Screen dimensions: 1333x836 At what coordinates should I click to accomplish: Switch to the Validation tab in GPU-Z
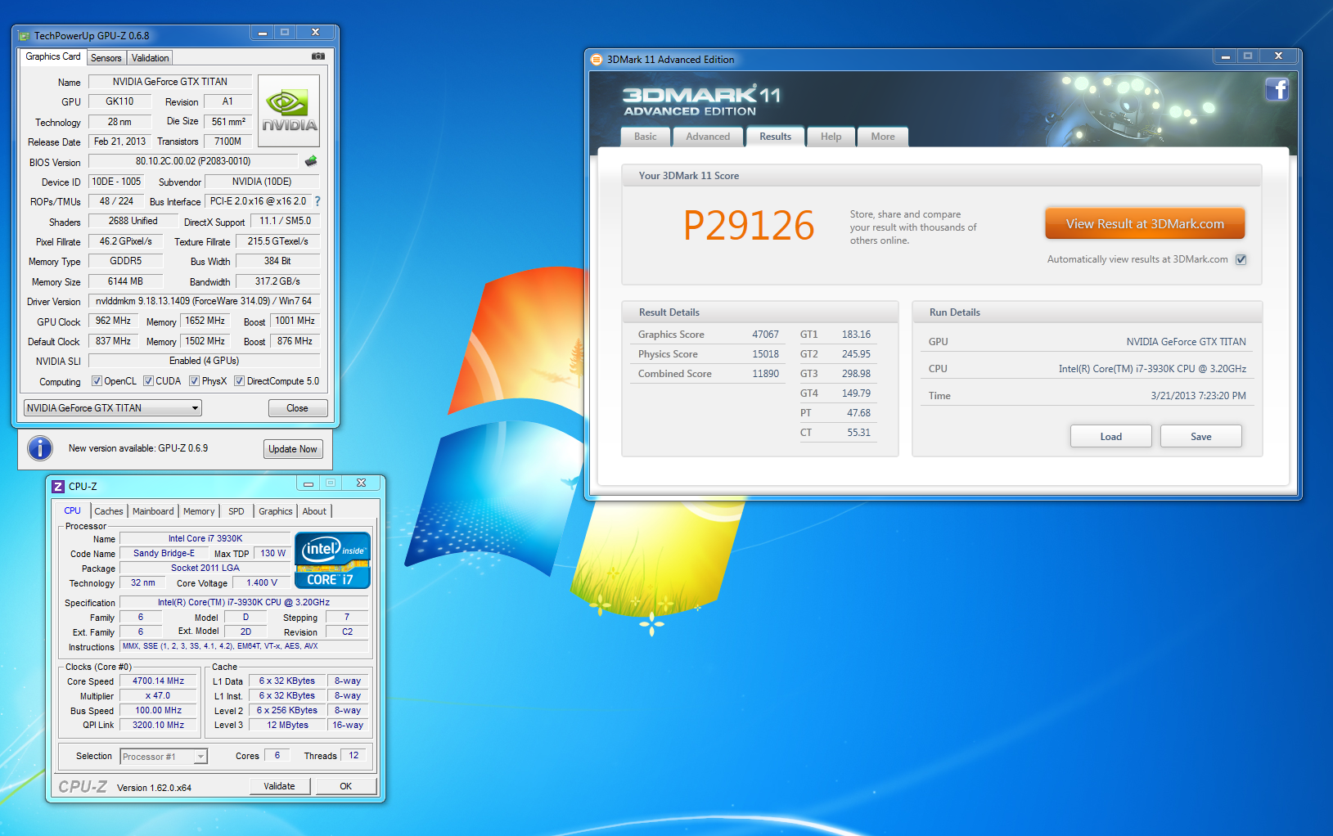(150, 58)
